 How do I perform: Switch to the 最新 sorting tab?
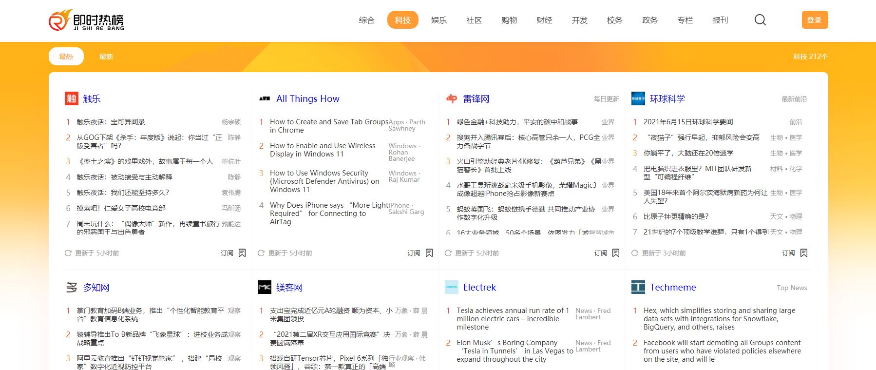[x=106, y=57]
